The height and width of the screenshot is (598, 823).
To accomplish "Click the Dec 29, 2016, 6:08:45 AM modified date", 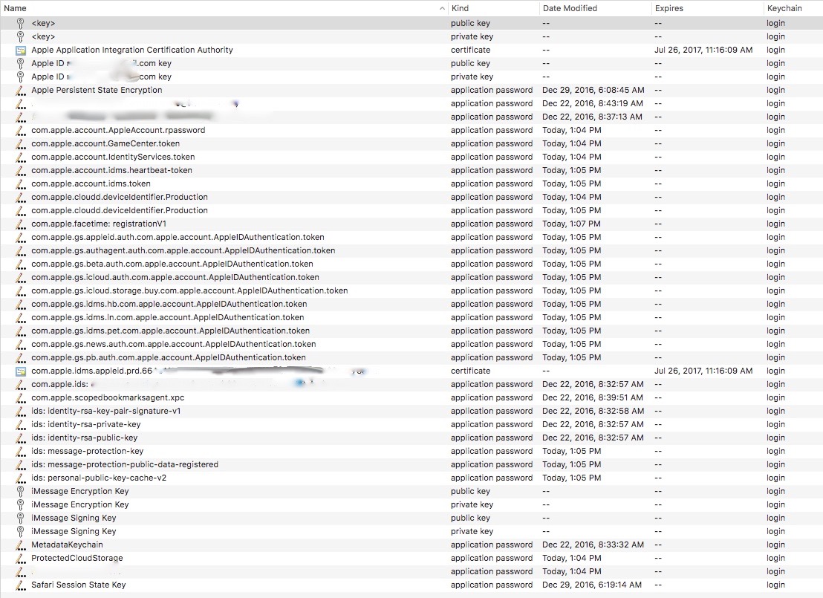I will pyautogui.click(x=593, y=91).
